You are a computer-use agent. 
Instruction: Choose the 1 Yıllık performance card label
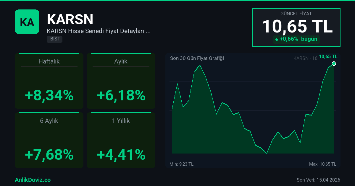coord(121,121)
